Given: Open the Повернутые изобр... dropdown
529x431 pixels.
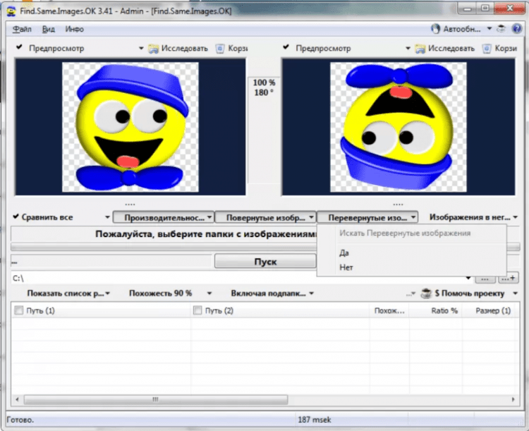Looking at the screenshot, I should click(265, 218).
